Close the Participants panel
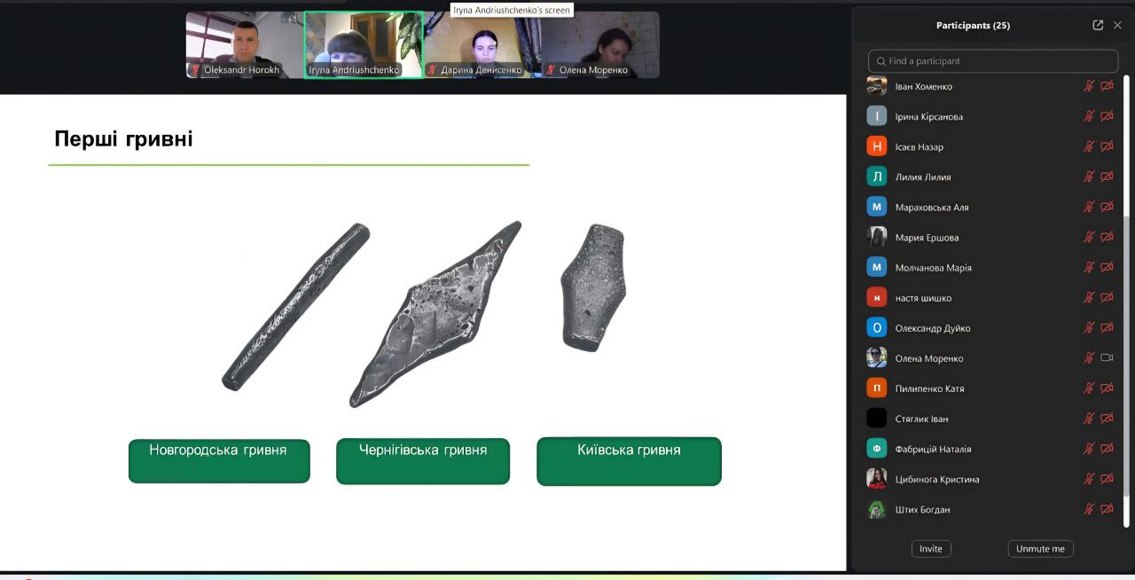This screenshot has height=580, width=1135. pos(1117,26)
